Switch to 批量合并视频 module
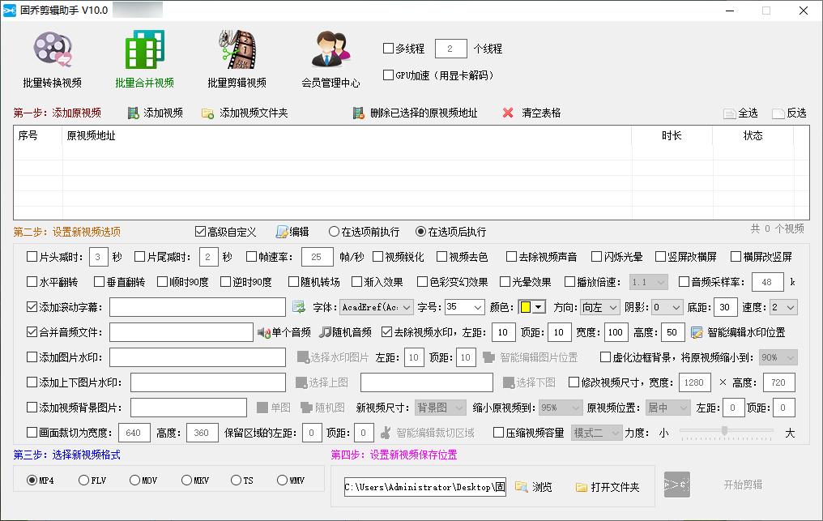The width and height of the screenshot is (823, 521). (x=143, y=57)
